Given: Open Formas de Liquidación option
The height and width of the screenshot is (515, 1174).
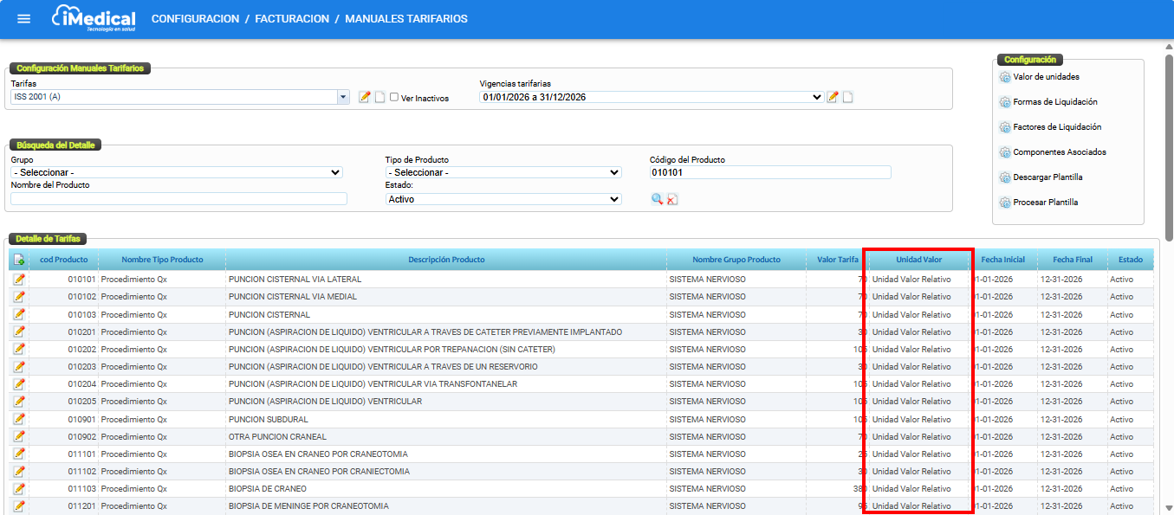Looking at the screenshot, I should (x=1054, y=102).
